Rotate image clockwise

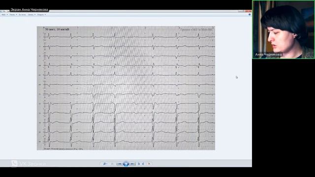tap(143, 164)
